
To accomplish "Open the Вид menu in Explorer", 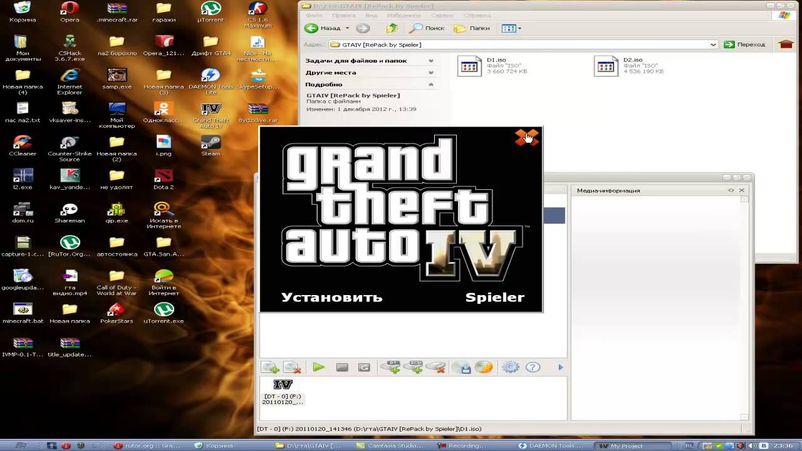I will coord(371,15).
